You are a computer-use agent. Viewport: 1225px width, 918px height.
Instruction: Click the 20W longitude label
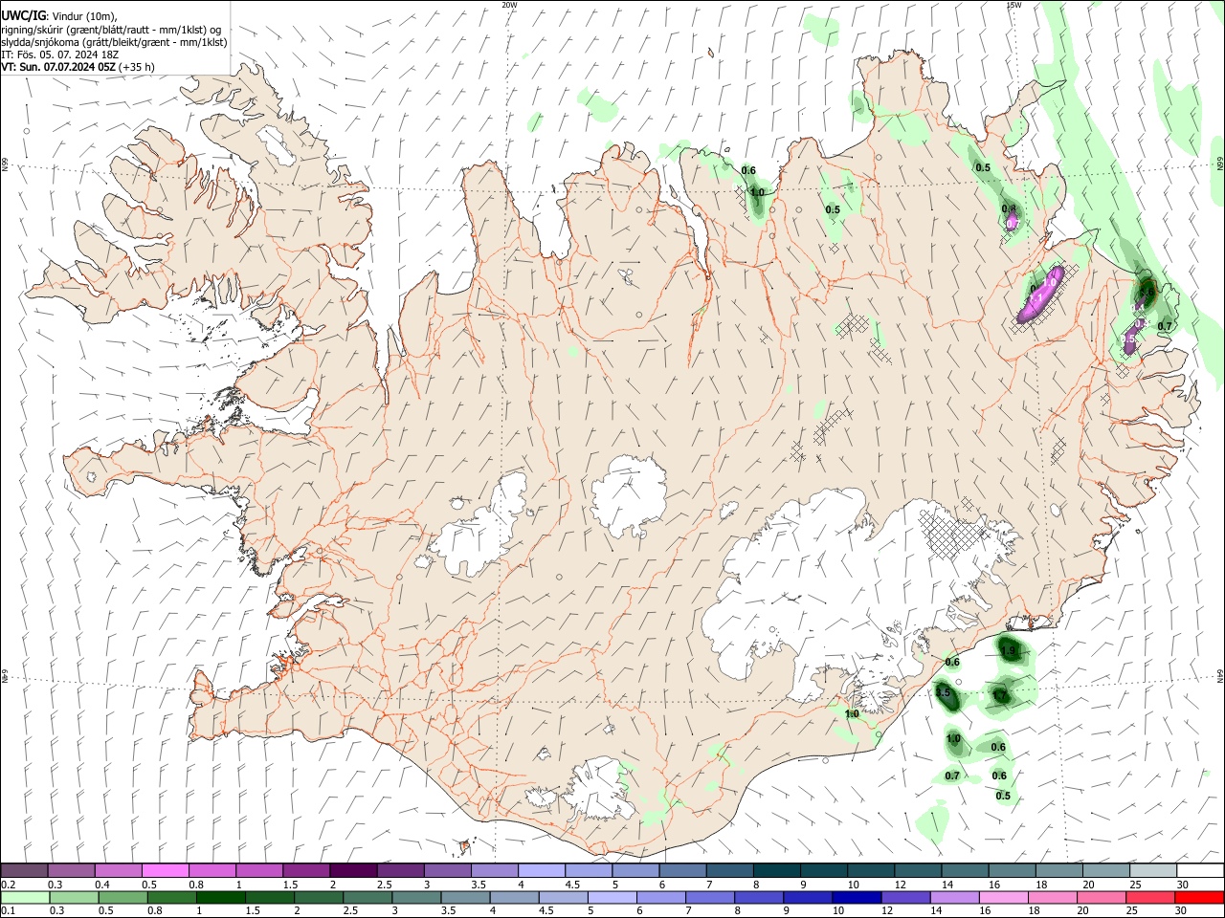tap(509, 5)
